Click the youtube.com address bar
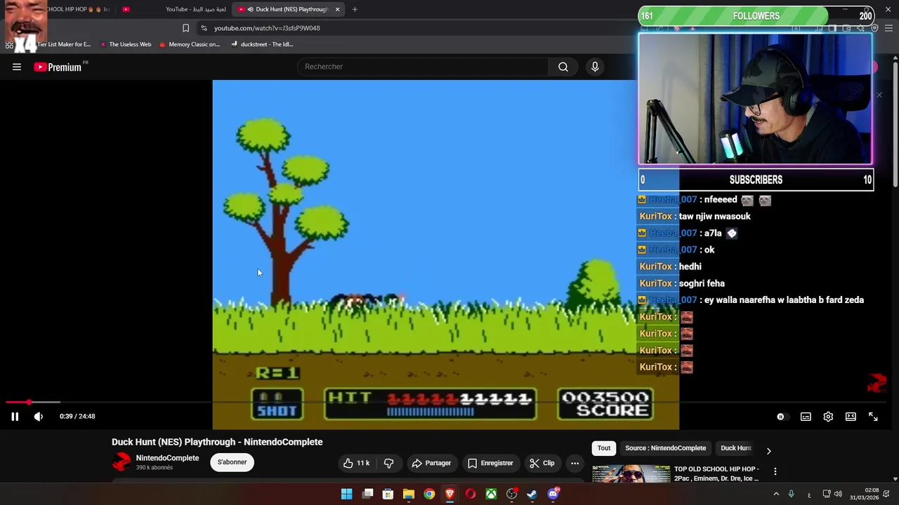Image resolution: width=899 pixels, height=505 pixels. pos(267,28)
